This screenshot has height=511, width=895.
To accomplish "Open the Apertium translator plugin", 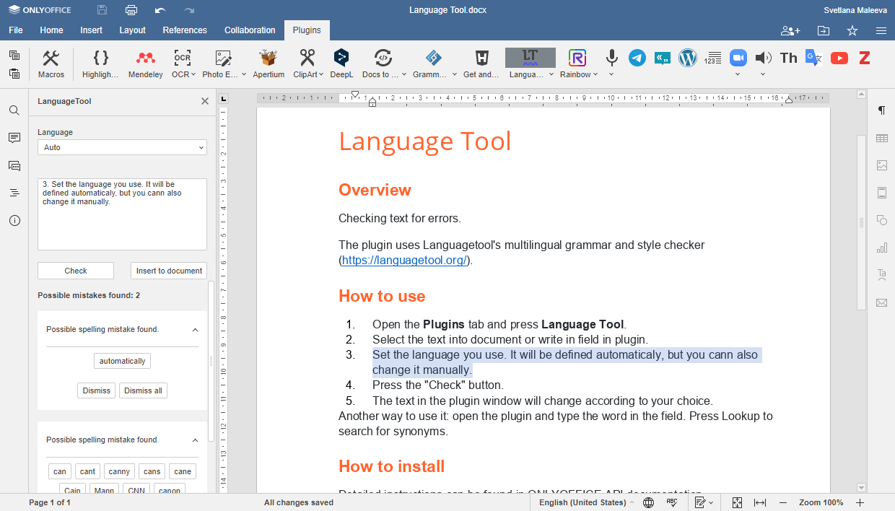I will click(x=268, y=64).
